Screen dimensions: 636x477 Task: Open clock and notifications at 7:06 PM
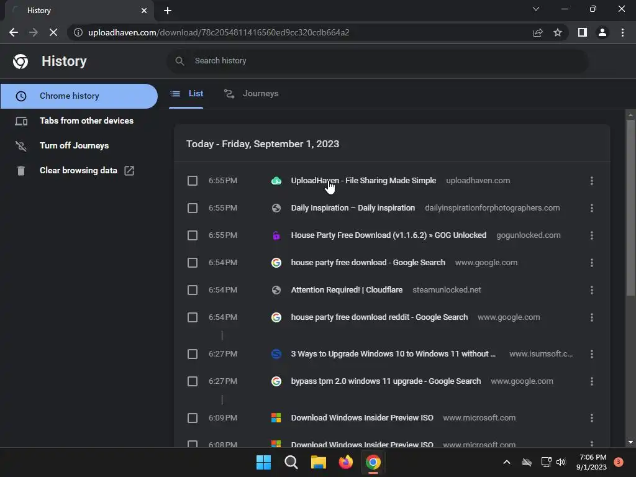coord(591,462)
